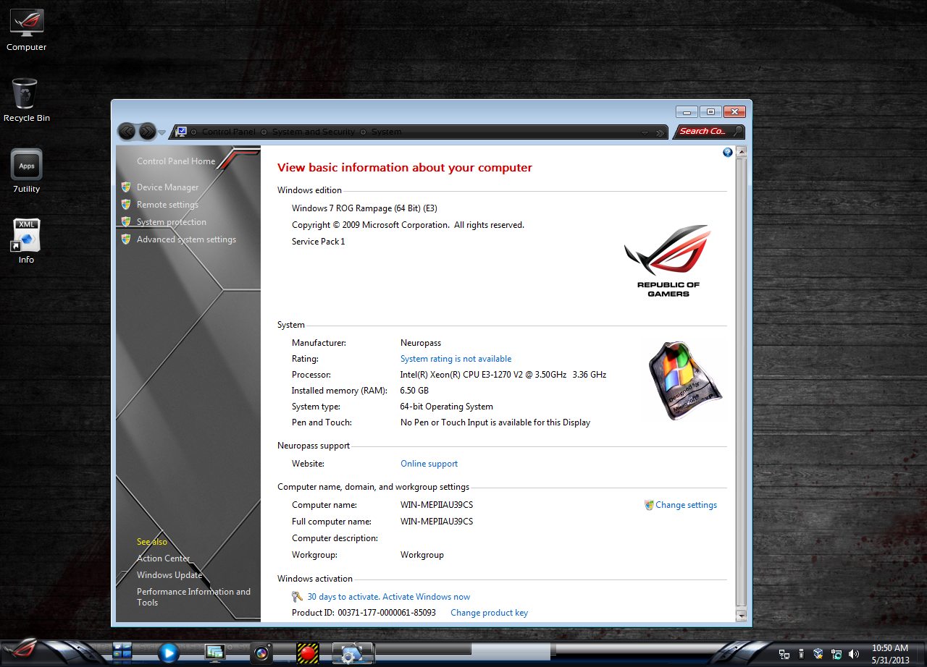The width and height of the screenshot is (927, 667).
Task: Expand the address bar dropdown arrow
Action: (645, 132)
